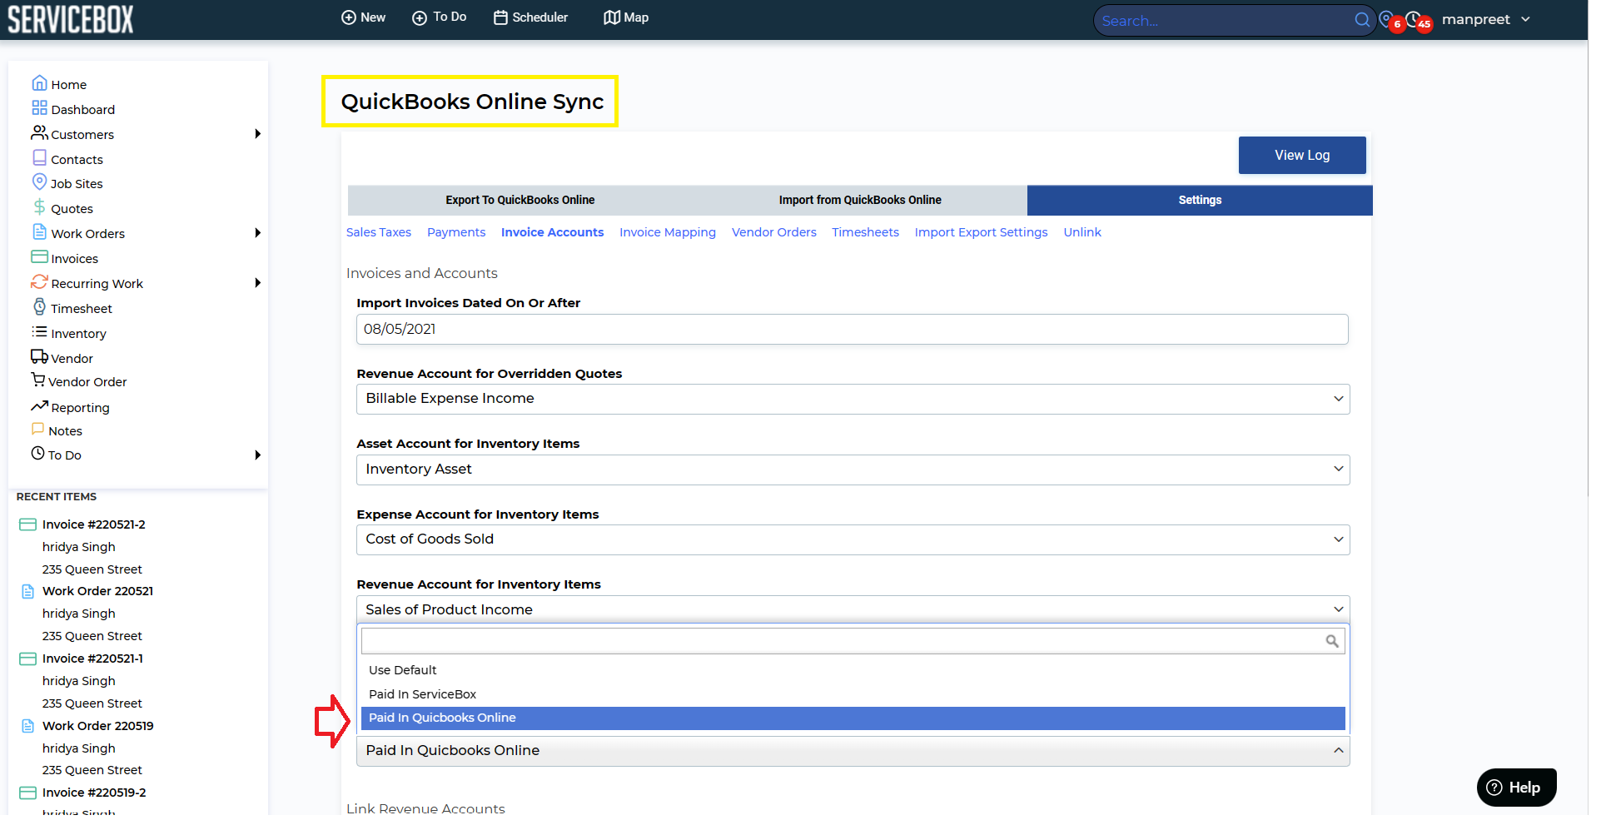Open Revenue Account for Inventory Items dropdown
The height and width of the screenshot is (830, 1611).
click(853, 609)
